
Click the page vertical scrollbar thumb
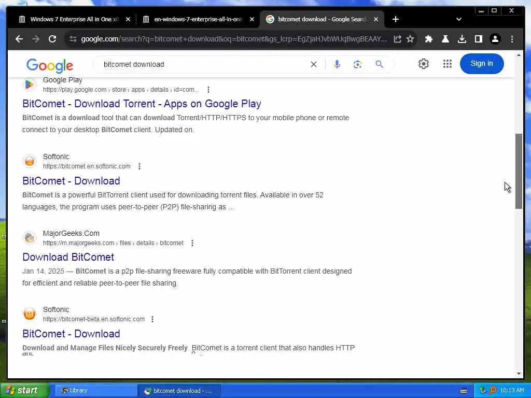(x=519, y=171)
